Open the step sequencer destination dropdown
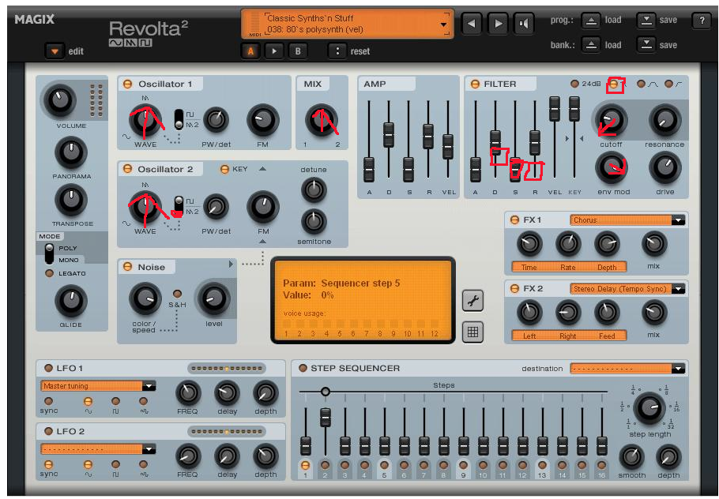 pos(678,369)
